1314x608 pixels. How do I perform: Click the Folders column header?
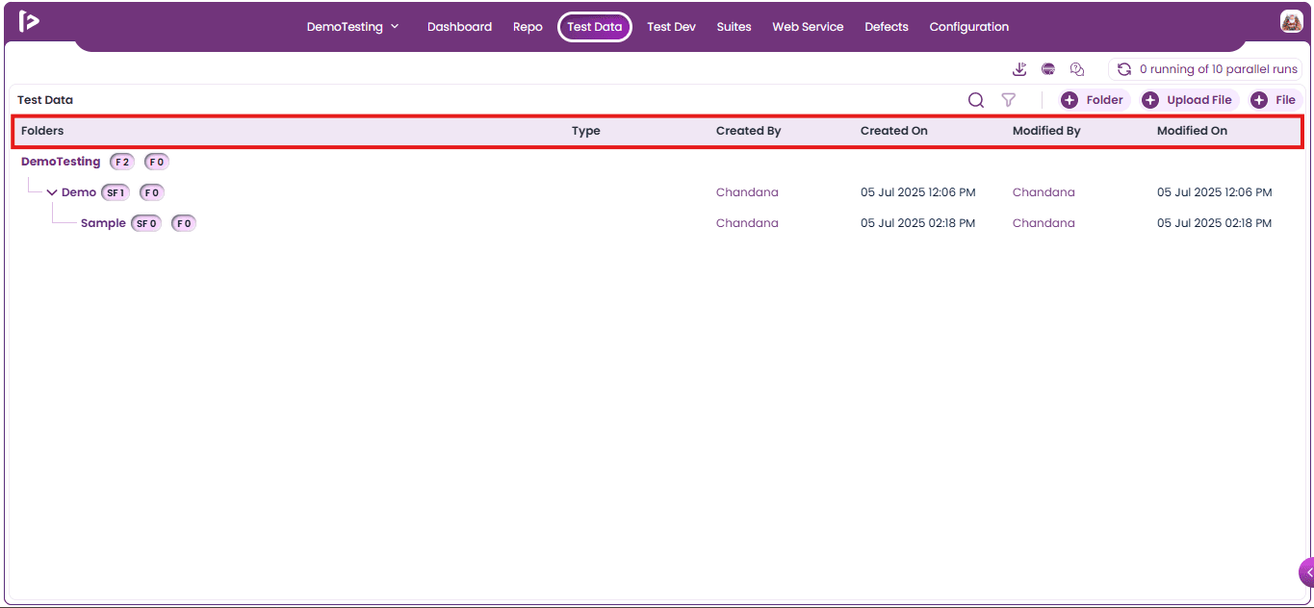click(x=42, y=131)
